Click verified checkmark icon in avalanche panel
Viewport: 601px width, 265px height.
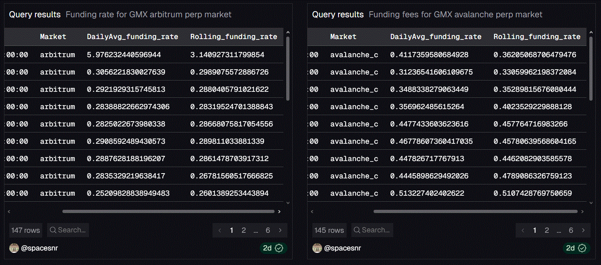coord(582,248)
